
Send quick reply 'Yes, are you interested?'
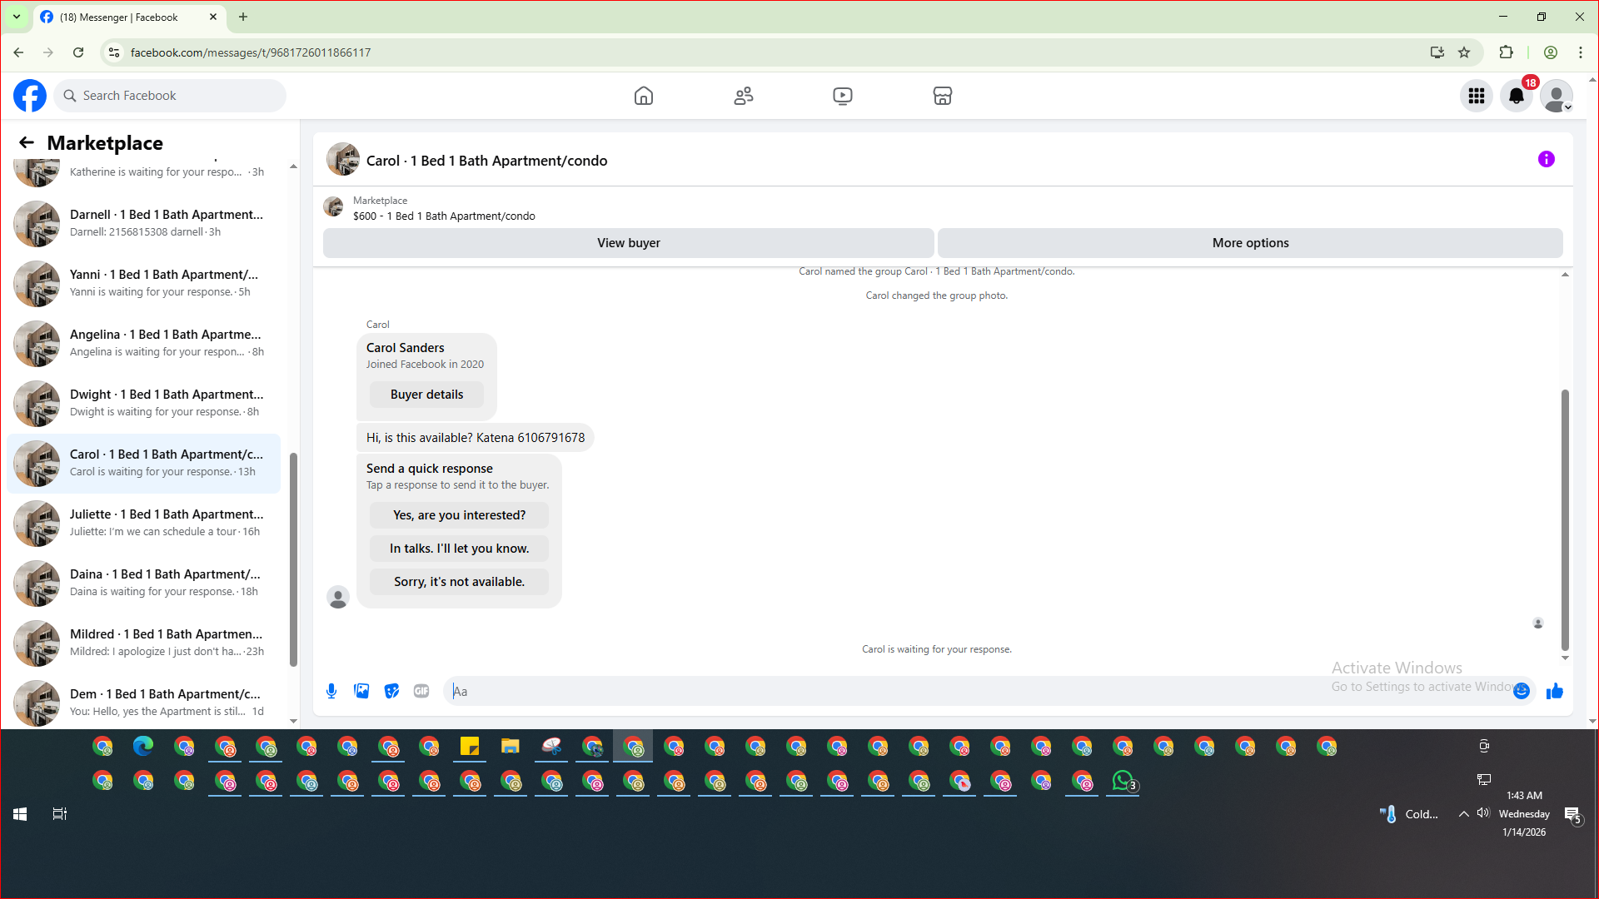click(x=459, y=515)
